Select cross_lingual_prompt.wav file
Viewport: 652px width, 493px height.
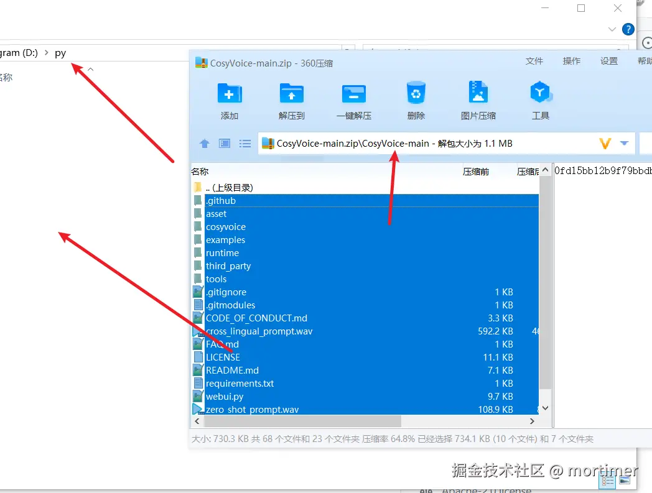click(365, 331)
